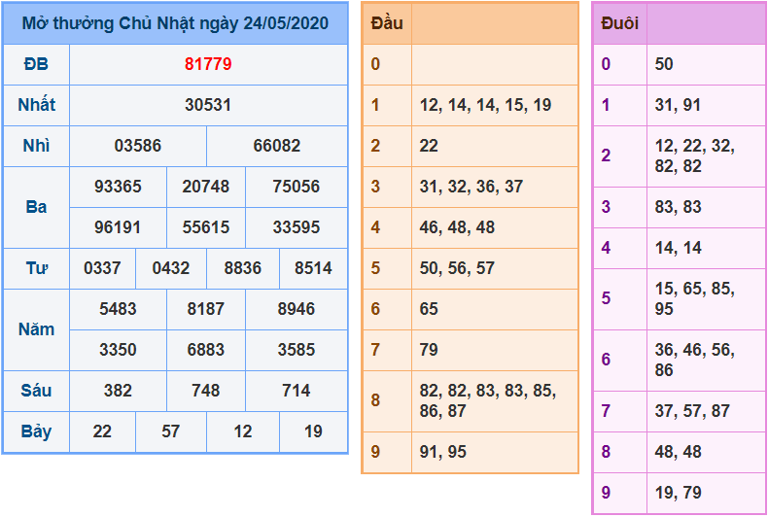Click the ĐB row label
The height and width of the screenshot is (517, 768).
coord(36,64)
